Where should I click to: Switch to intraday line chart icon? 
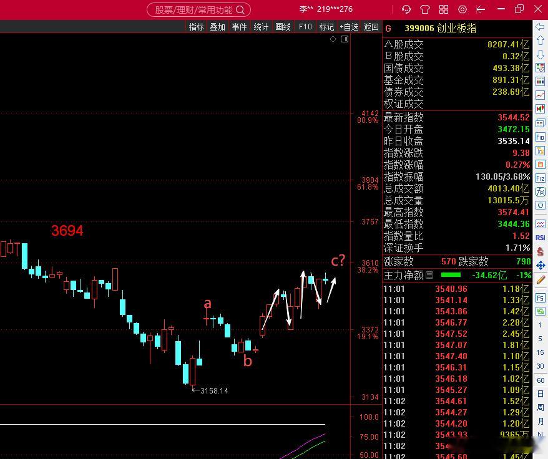pos(540,95)
